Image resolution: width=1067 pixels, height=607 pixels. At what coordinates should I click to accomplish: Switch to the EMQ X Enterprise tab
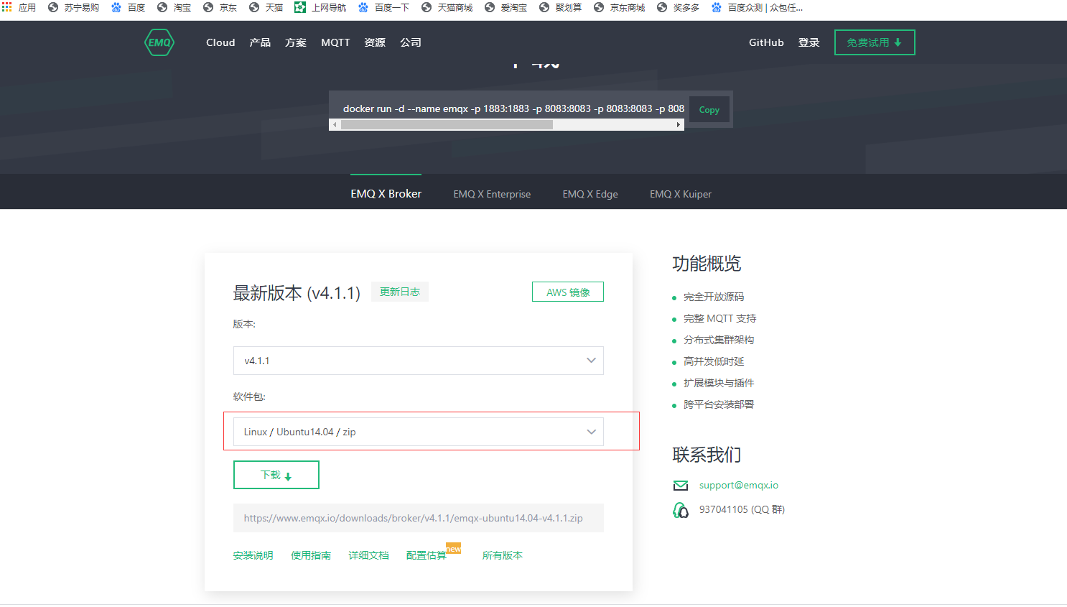tap(492, 194)
